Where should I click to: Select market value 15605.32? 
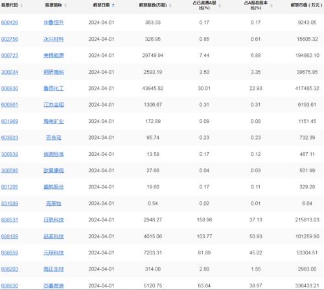(x=307, y=39)
